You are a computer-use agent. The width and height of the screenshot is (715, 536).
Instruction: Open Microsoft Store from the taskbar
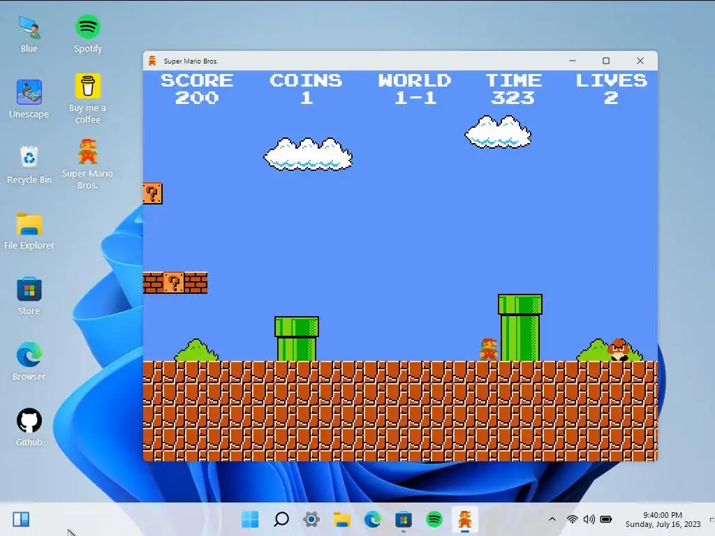404,519
